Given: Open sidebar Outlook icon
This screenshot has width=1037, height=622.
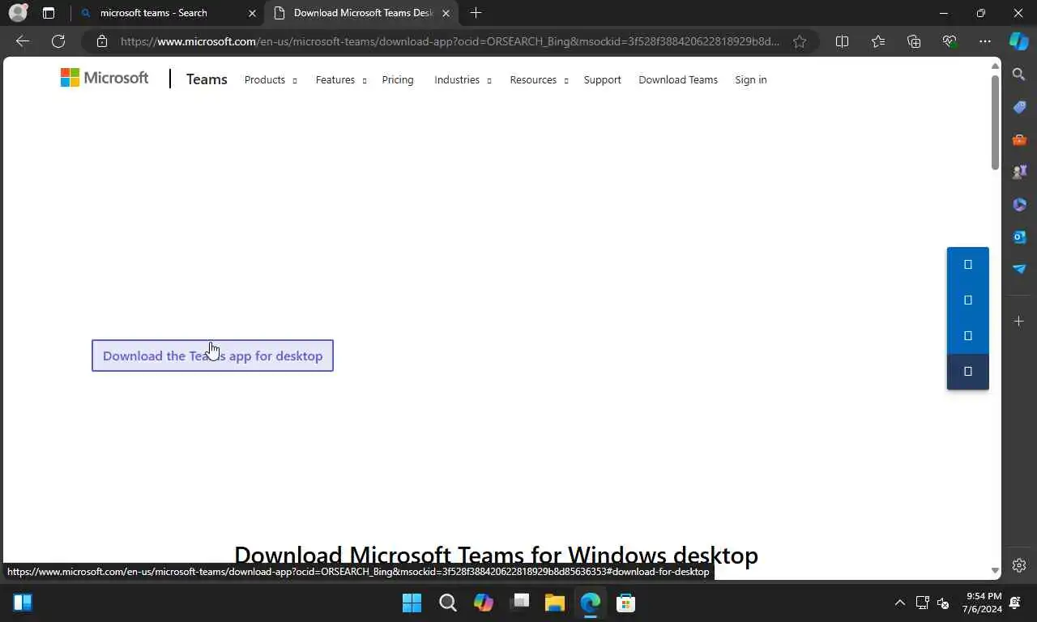Looking at the screenshot, I should pyautogui.click(x=1019, y=236).
